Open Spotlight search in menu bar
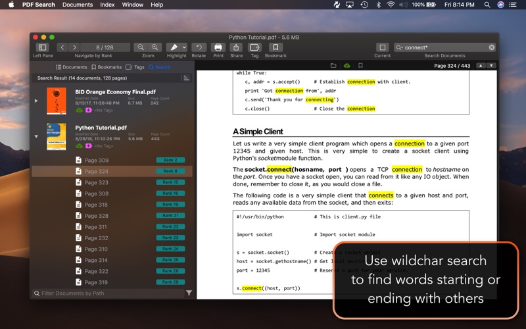The width and height of the screenshot is (526, 329). pos(487,5)
